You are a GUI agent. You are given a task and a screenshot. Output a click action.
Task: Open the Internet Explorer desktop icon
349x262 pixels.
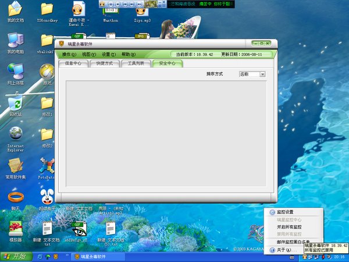click(15, 139)
